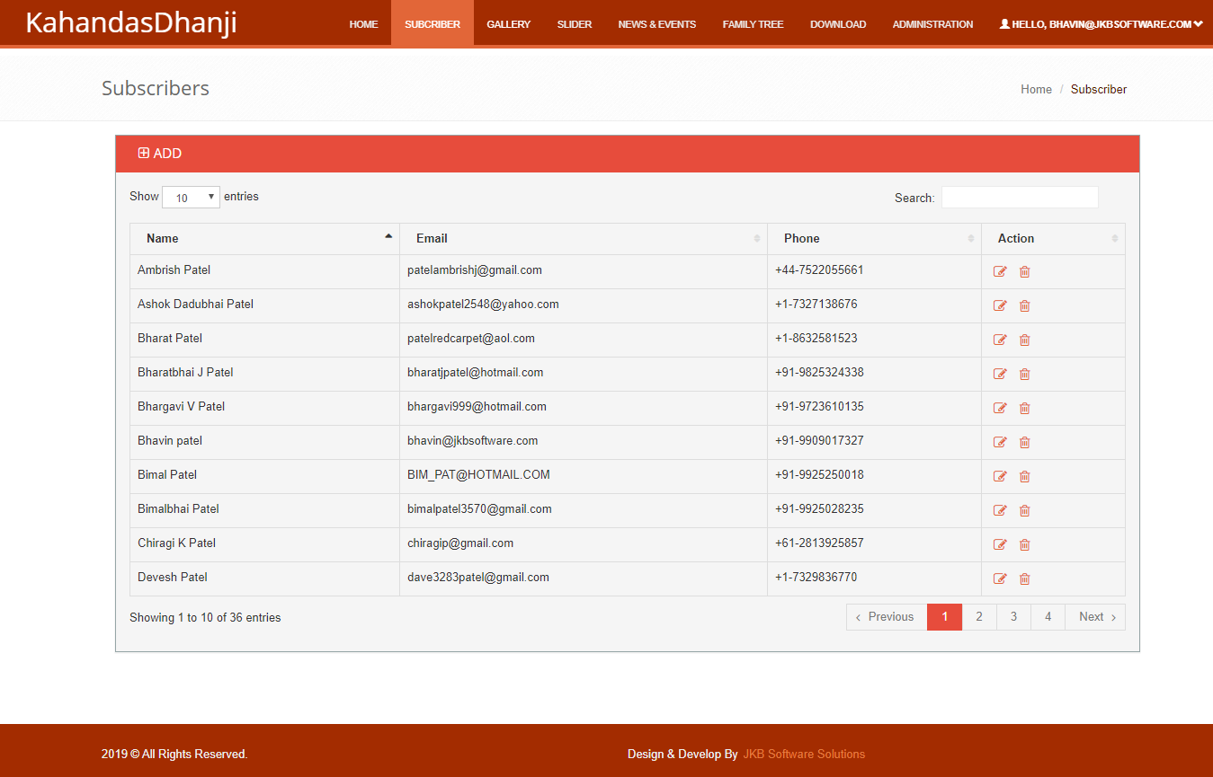The image size is (1213, 777).
Task: Open JKB Software Solutions footer link
Action: point(804,754)
